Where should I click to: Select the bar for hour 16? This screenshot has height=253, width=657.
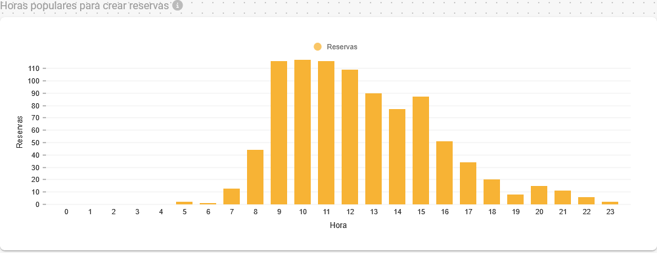coord(445,173)
